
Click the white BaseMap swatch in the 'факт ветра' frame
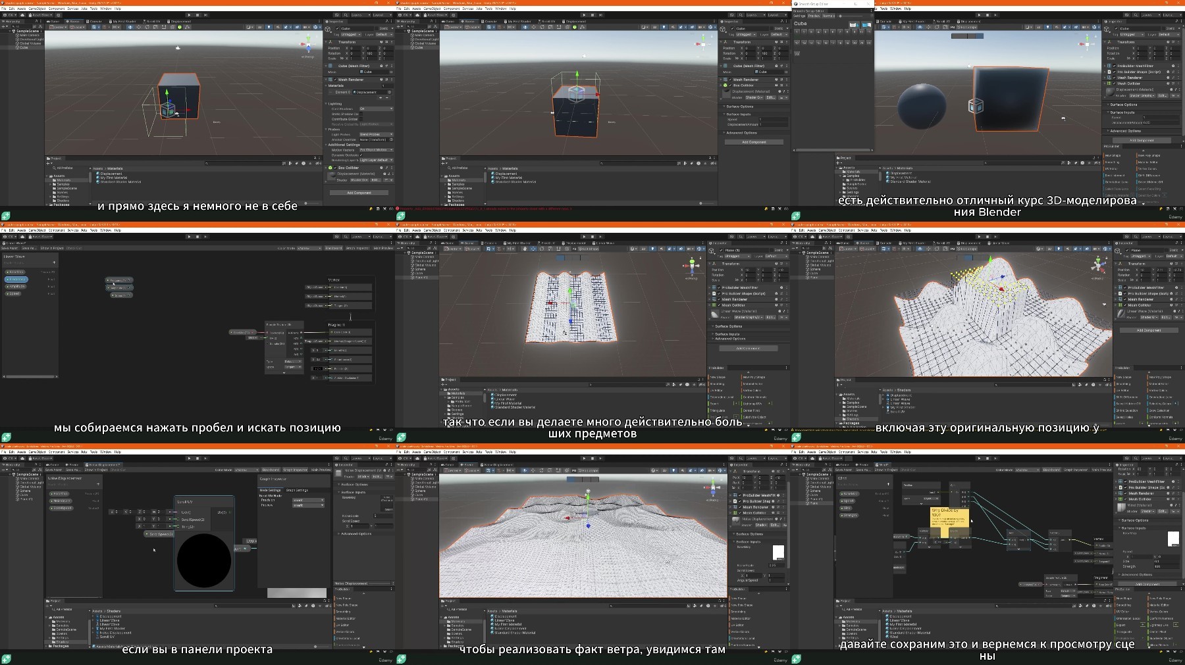pos(778,552)
